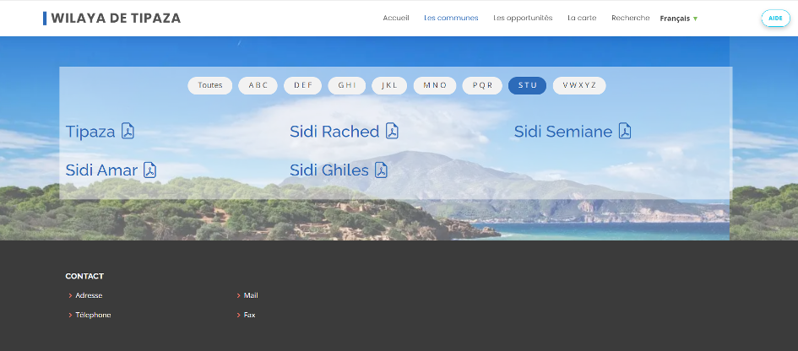This screenshot has height=351, width=798.
Task: Filter communes by M N O
Action: pos(435,85)
